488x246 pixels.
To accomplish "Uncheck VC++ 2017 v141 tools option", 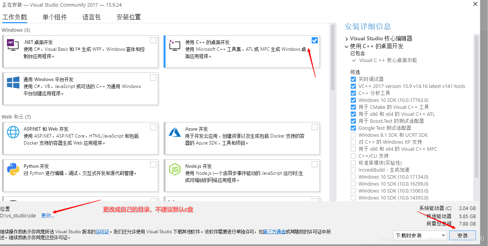I will (x=353, y=86).
